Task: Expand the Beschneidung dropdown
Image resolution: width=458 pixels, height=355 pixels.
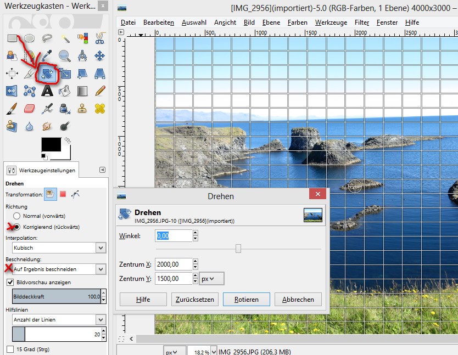Action: 55,269
